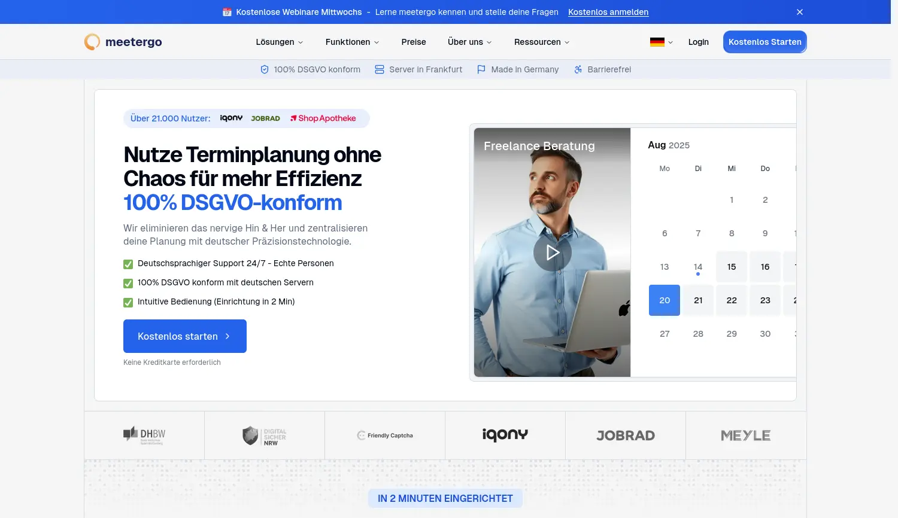
Task: Click the checkmark next to Deutschsprachiger Support 24/7
Action: tap(128, 264)
